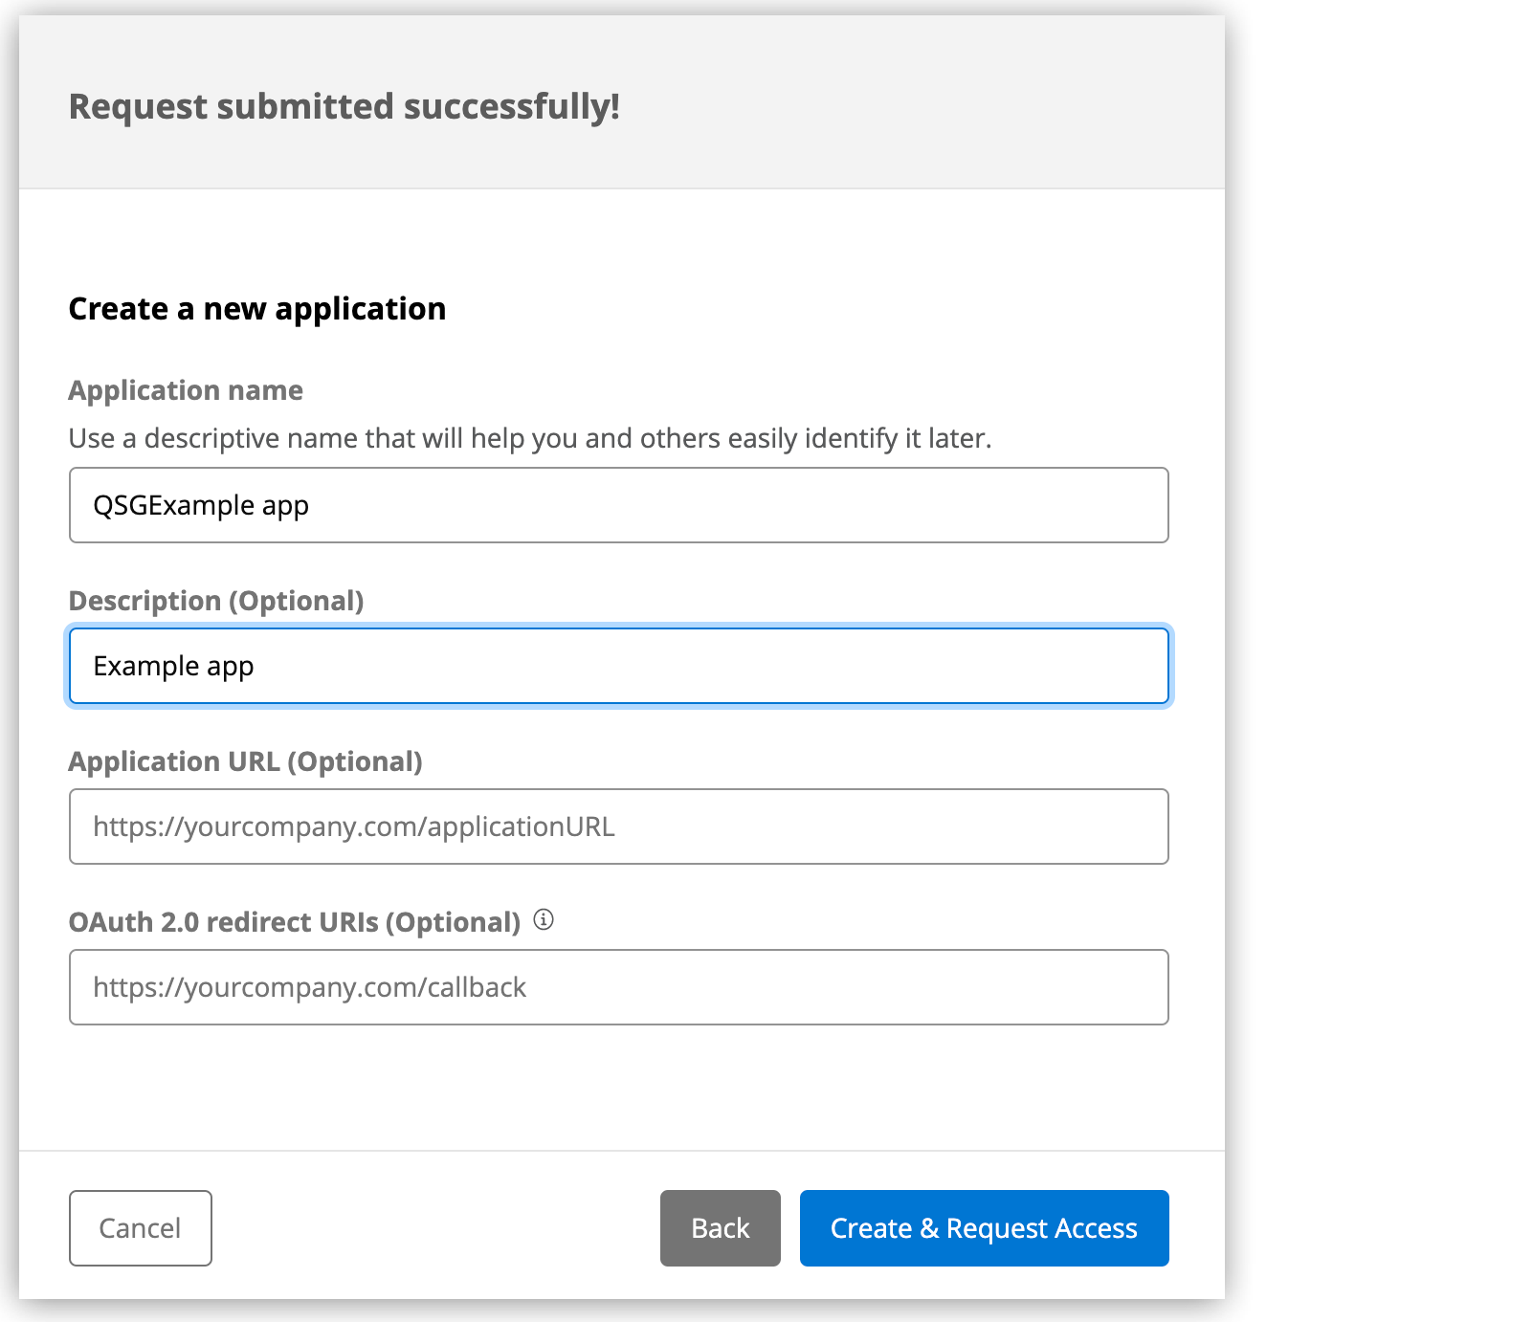Click the Application name label
1533x1322 pixels.
point(185,390)
